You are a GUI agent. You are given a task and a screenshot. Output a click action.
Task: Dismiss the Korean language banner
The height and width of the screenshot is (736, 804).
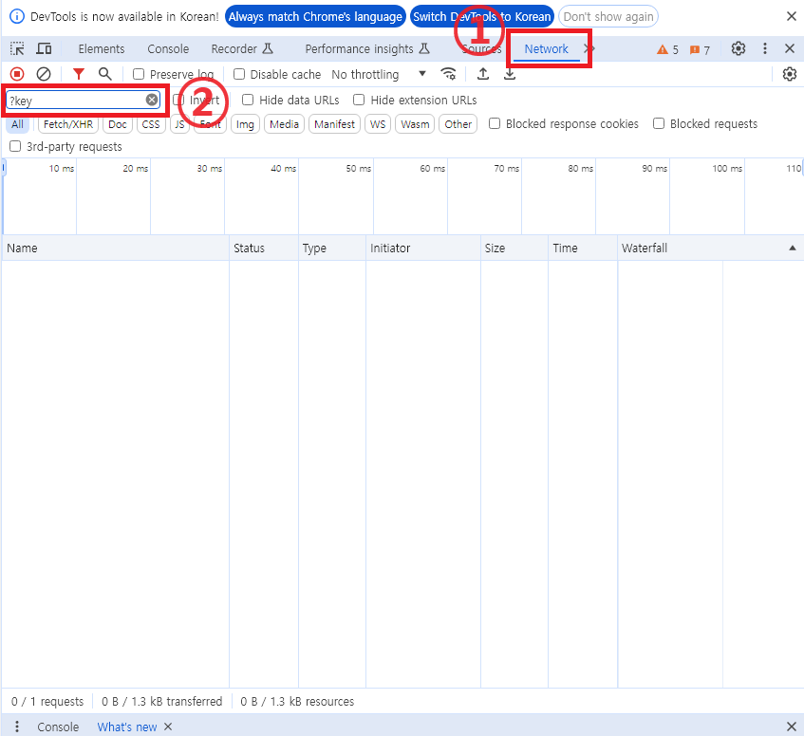coord(791,16)
